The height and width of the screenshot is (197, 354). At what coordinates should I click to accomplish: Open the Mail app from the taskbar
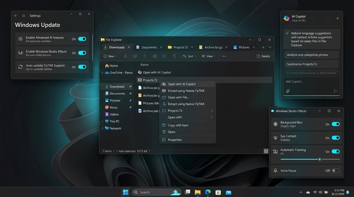click(x=228, y=192)
